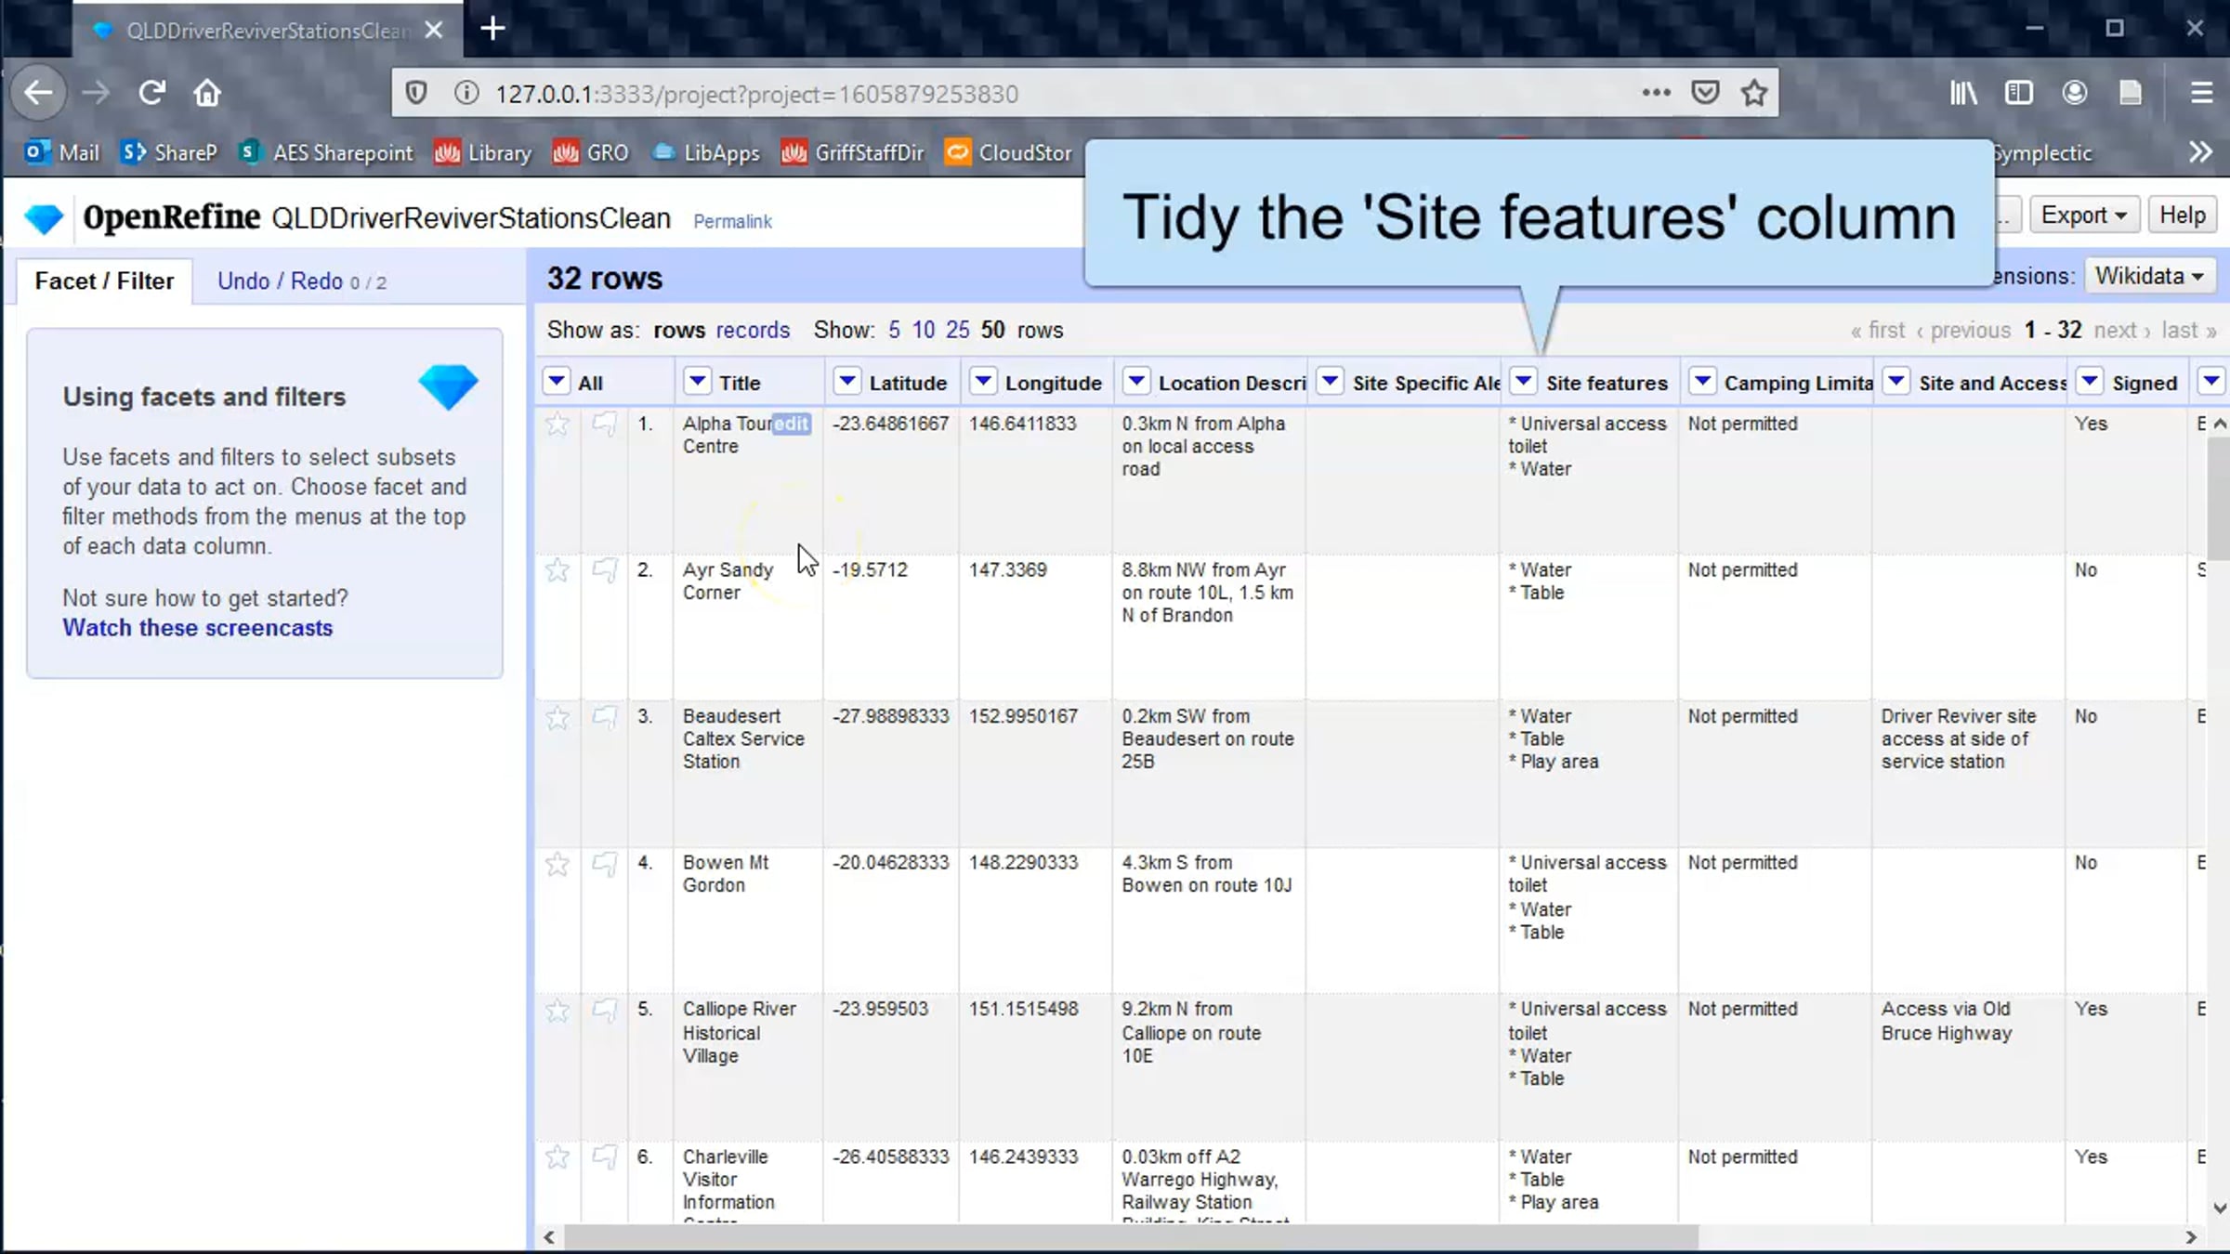Screen dimensions: 2230x1254
Task: Open the page actions three-dots menu
Action: [1656, 93]
